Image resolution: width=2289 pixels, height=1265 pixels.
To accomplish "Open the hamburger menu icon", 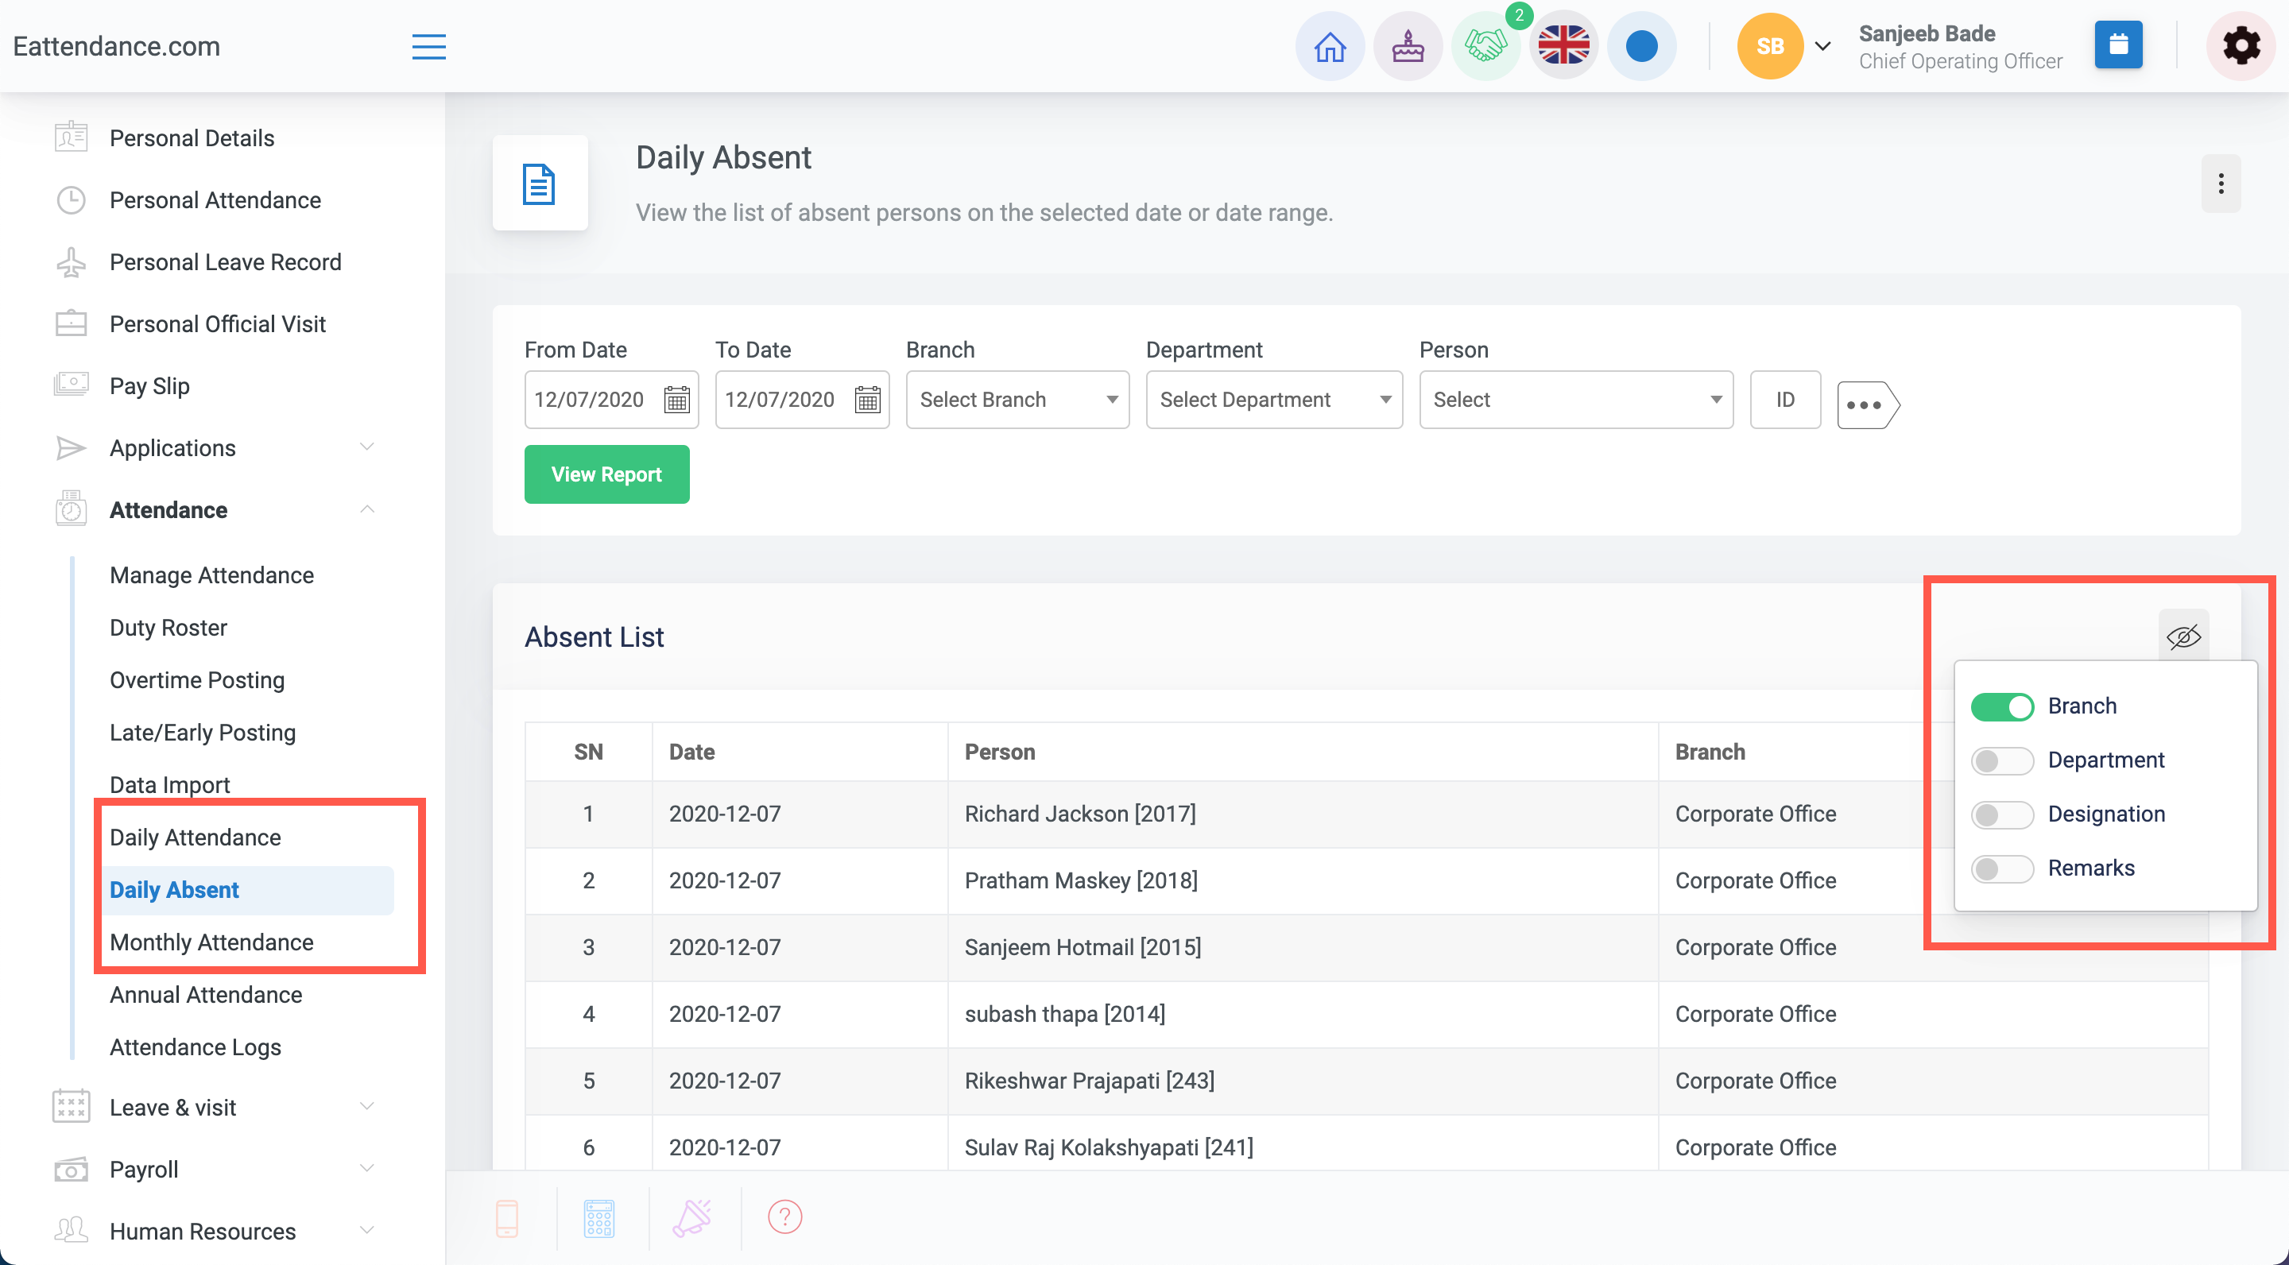I will [428, 46].
